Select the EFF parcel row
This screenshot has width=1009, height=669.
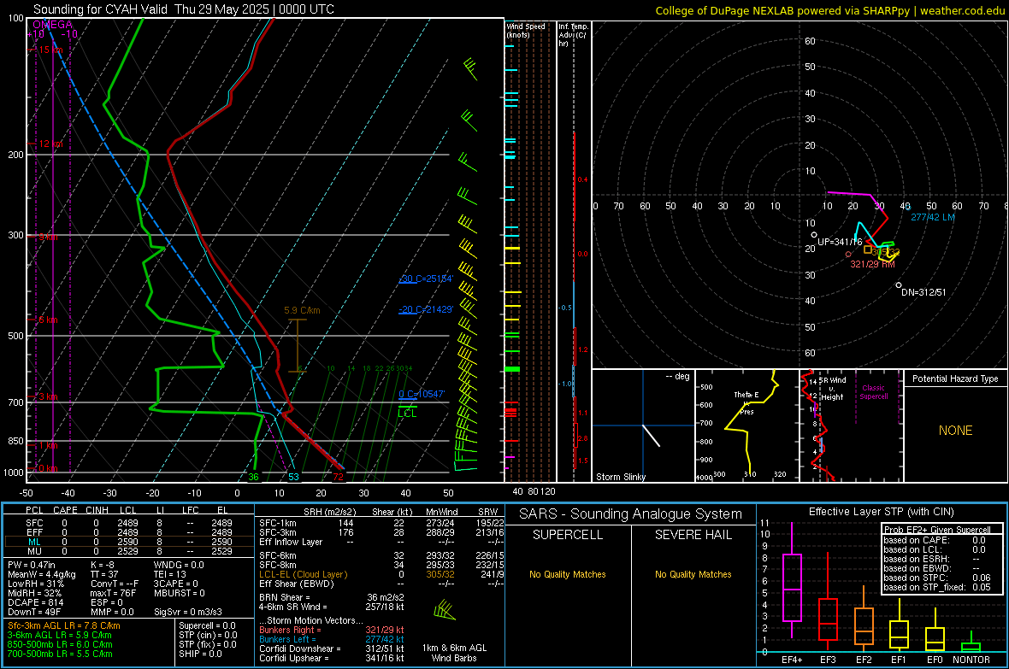click(129, 532)
